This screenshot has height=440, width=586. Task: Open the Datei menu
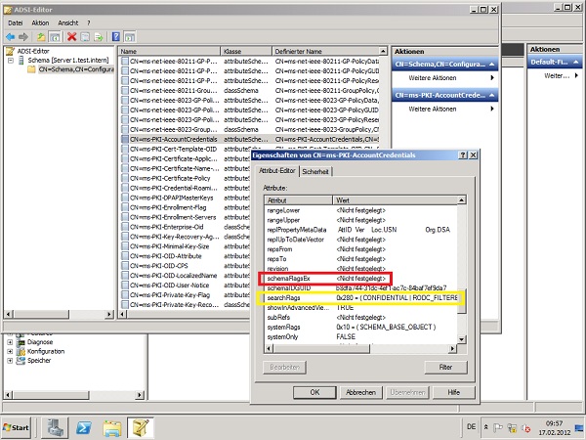pyautogui.click(x=16, y=22)
